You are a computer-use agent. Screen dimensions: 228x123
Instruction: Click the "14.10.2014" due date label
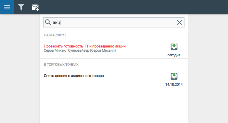tap(174, 85)
